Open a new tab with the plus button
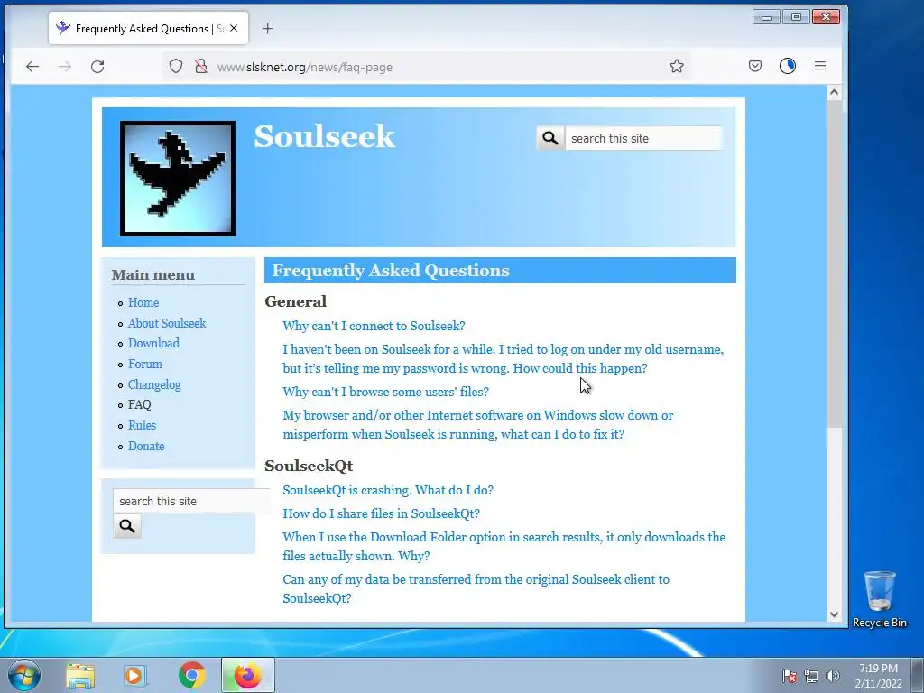Image resolution: width=924 pixels, height=693 pixels. tap(267, 28)
